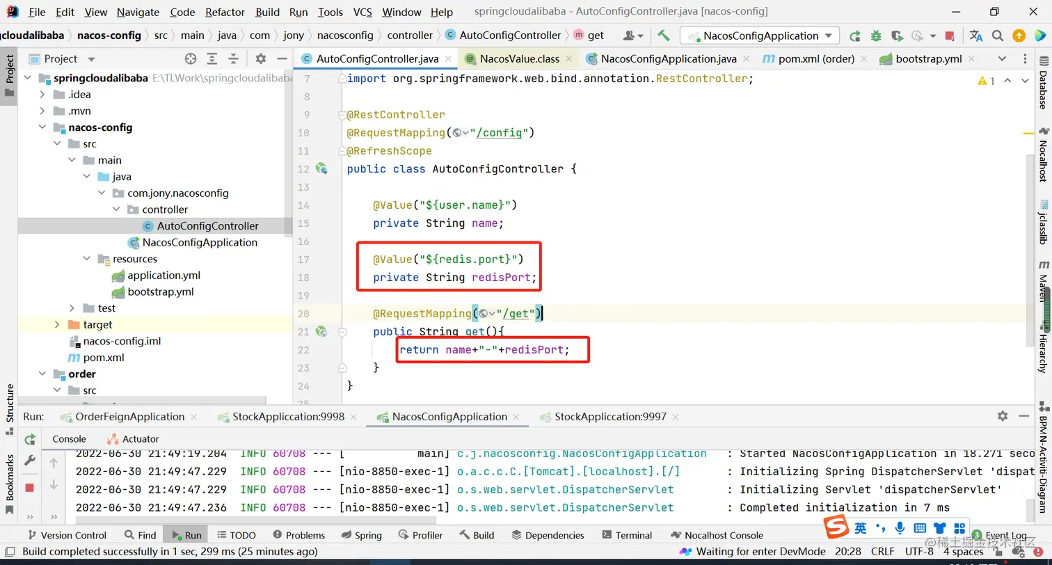1052x565 pixels.
Task: Open the Navigate menu
Action: [x=138, y=12]
